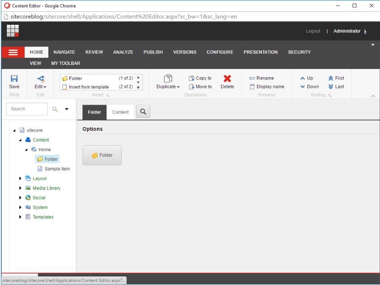Choose Folder in the Insert list
380x285 pixels.
coord(97,78)
